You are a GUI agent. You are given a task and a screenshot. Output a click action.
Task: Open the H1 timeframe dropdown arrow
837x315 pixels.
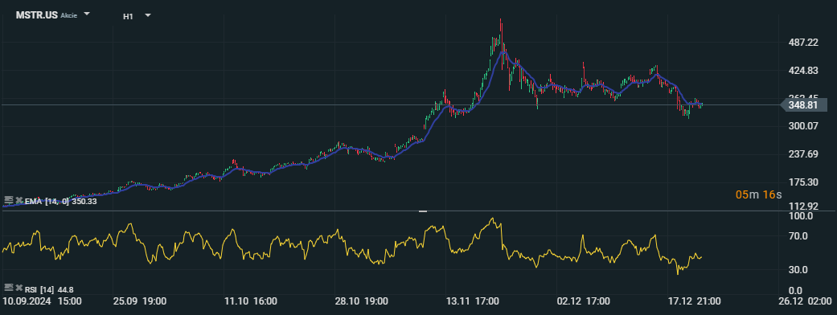coord(148,15)
